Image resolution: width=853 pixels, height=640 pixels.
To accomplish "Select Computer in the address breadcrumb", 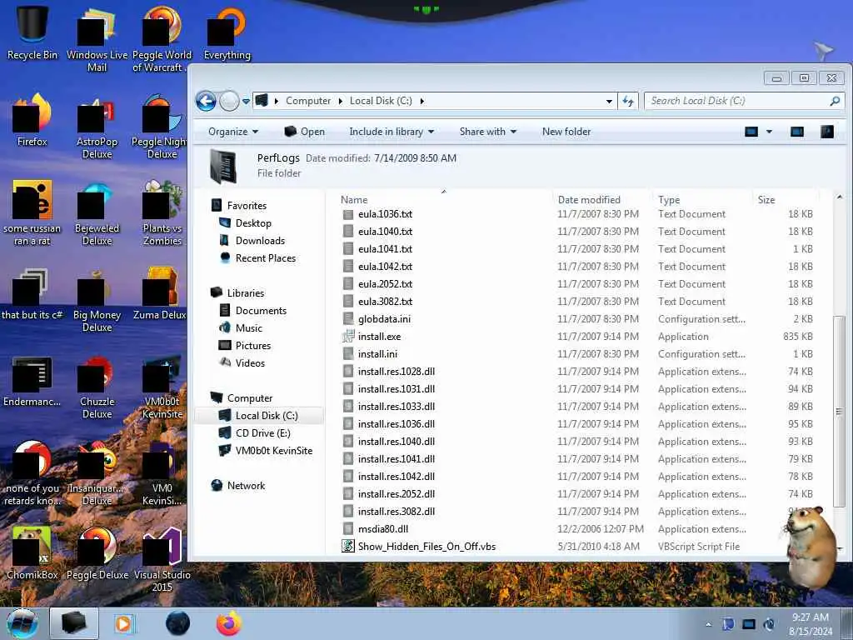I will [x=308, y=101].
